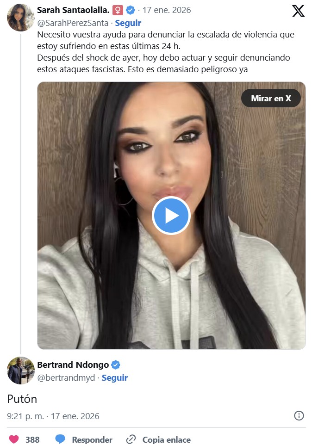Open the info circle icon
This screenshot has height=445, width=312.
click(299, 416)
